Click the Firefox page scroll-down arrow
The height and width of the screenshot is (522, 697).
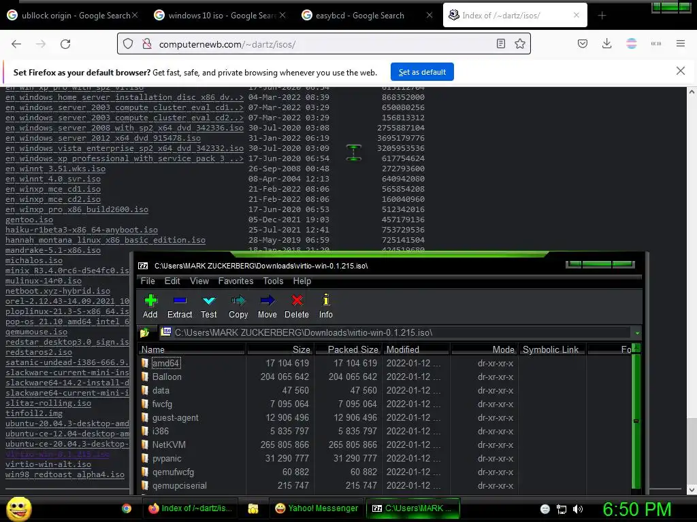pos(692,489)
